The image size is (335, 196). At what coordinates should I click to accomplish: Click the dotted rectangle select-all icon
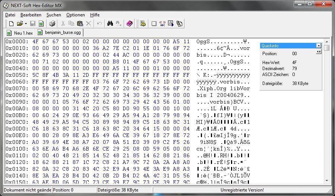[x=154, y=23]
